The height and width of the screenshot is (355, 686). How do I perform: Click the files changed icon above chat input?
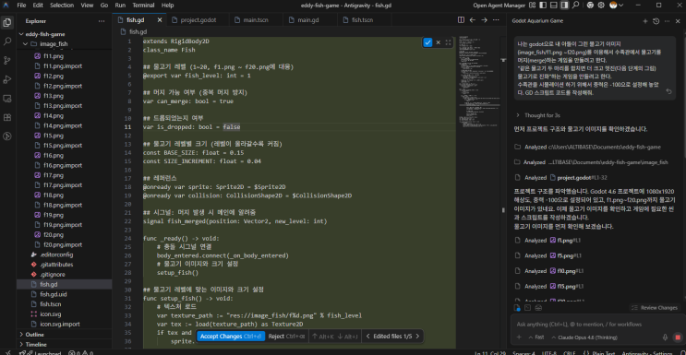(518, 308)
